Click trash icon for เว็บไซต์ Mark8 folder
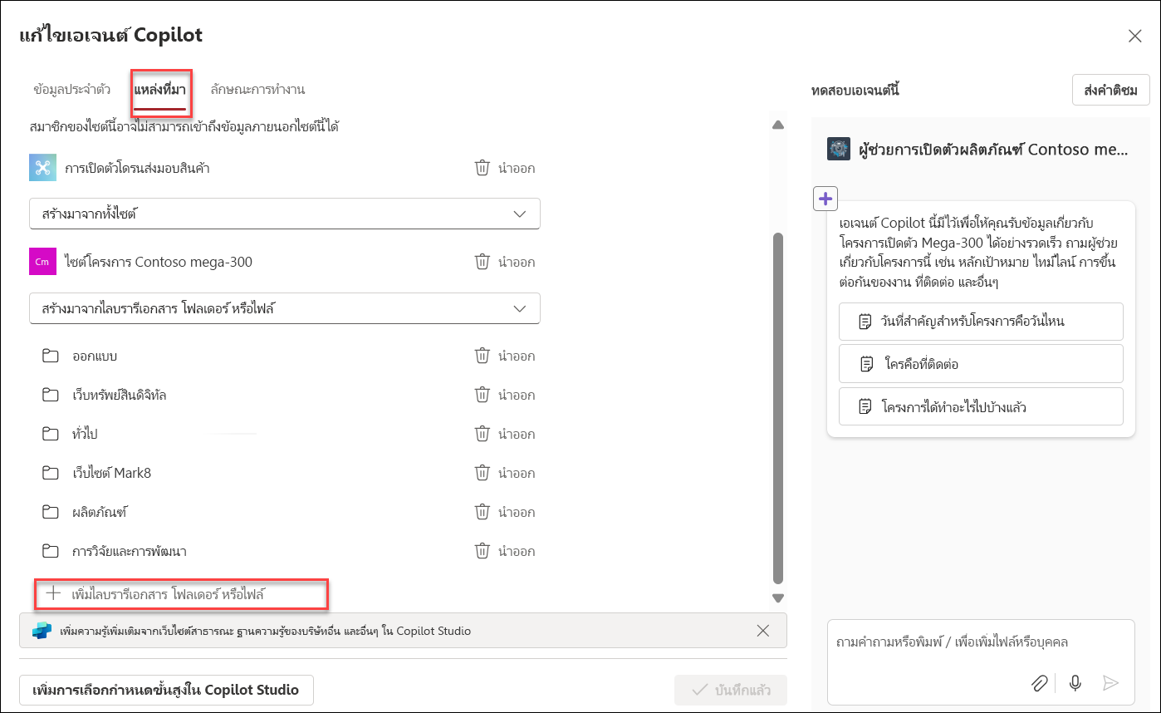 482,473
